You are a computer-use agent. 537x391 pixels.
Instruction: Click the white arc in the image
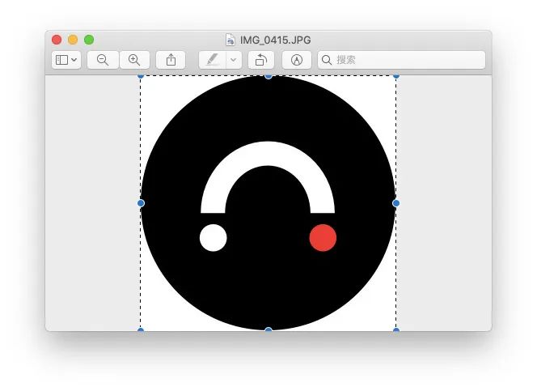coord(268,154)
